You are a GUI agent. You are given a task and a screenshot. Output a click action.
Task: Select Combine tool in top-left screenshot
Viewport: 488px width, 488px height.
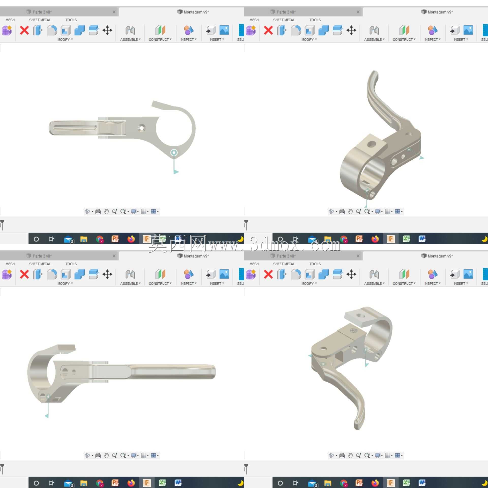80,30
